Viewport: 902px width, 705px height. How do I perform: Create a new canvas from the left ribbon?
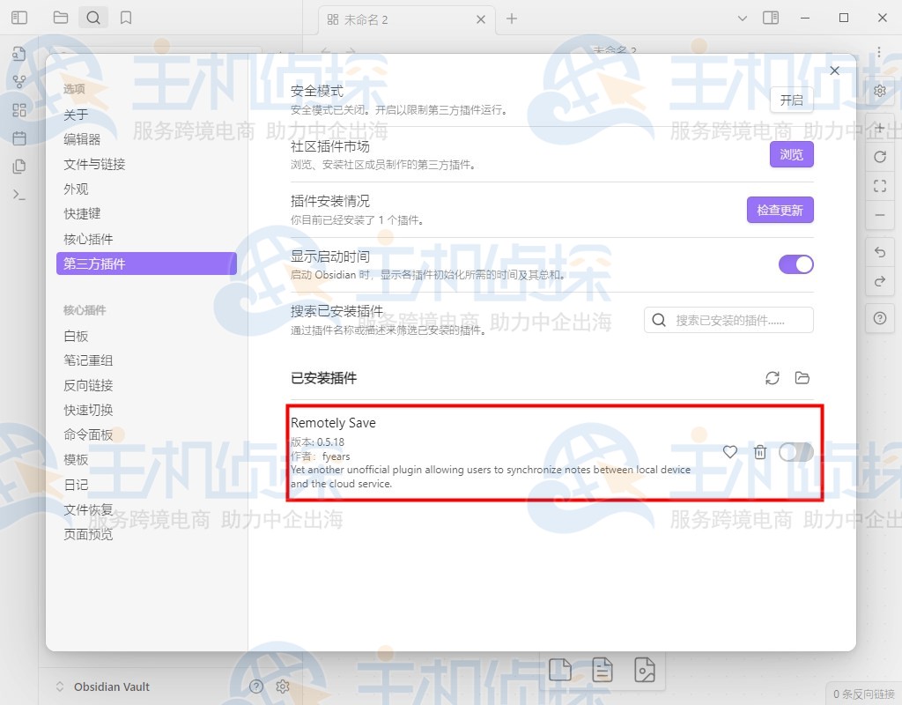[x=19, y=110]
